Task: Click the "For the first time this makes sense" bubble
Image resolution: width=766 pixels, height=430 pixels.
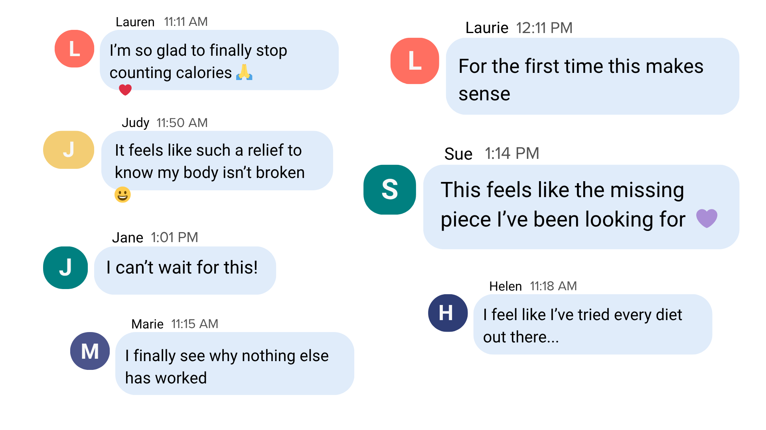Action: [592, 76]
